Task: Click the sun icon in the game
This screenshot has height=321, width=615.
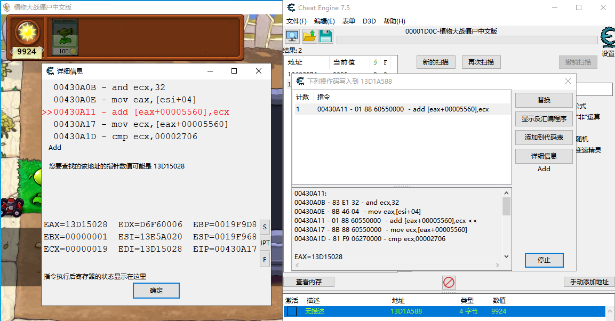Action: pos(27,32)
